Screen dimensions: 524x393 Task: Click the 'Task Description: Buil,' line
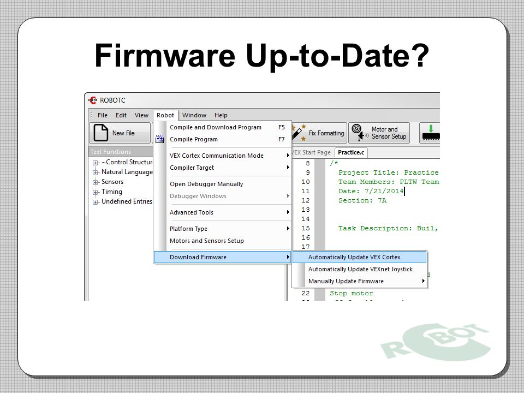tap(388, 228)
